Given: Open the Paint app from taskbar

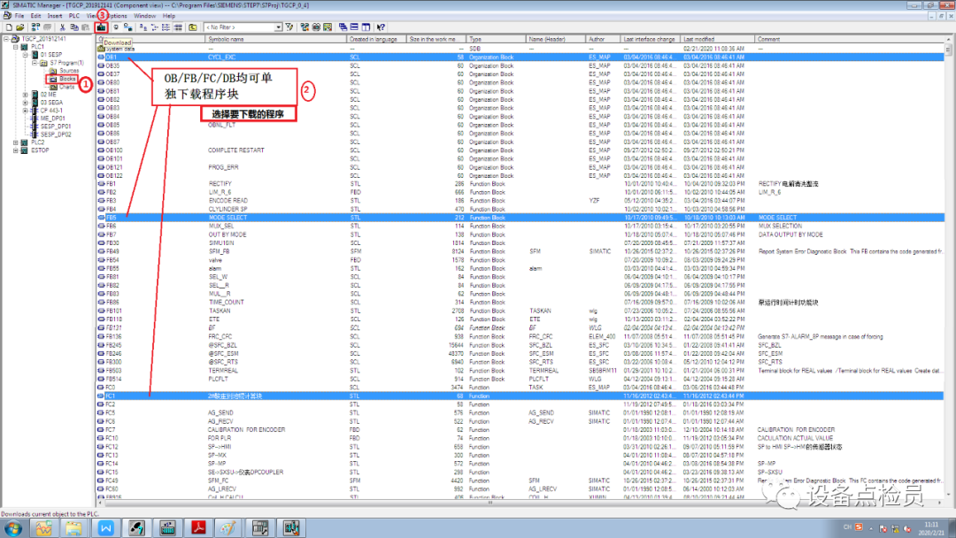Looking at the screenshot, I should (x=229, y=528).
